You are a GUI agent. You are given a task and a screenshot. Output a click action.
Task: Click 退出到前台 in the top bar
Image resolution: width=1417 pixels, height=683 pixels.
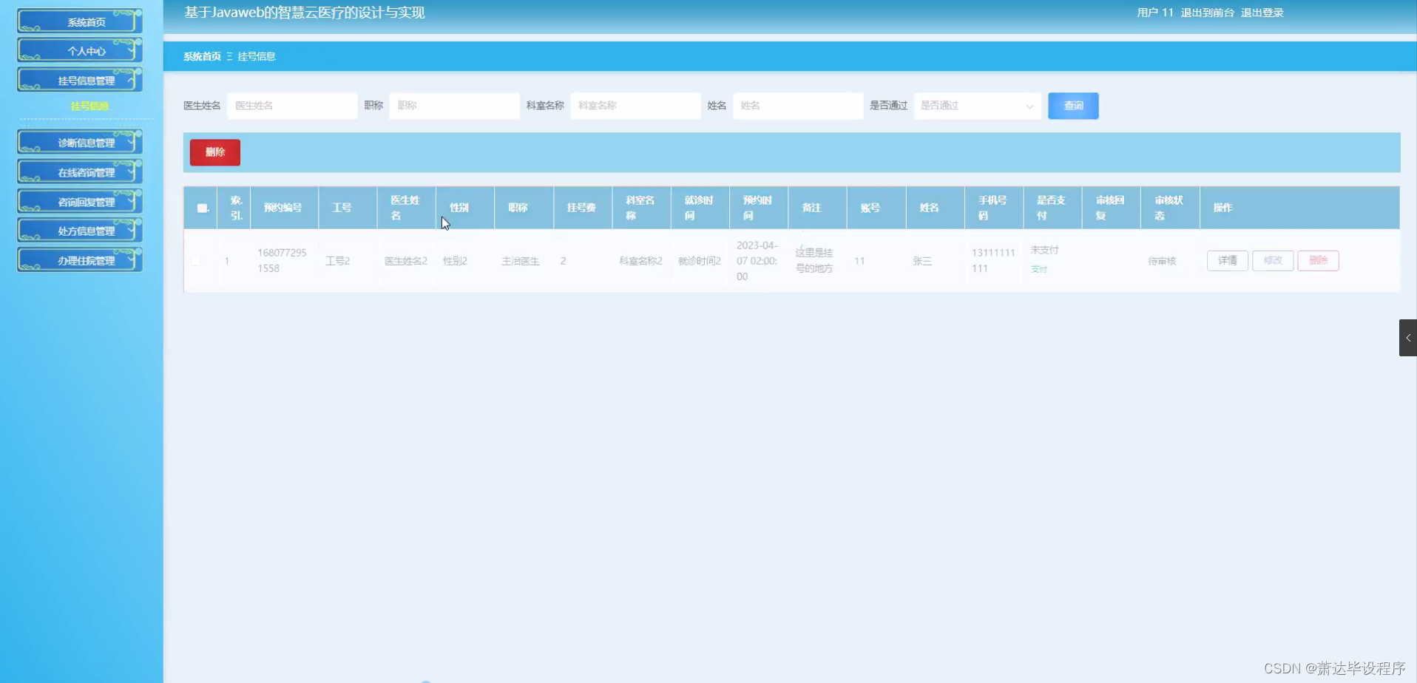click(x=1208, y=13)
